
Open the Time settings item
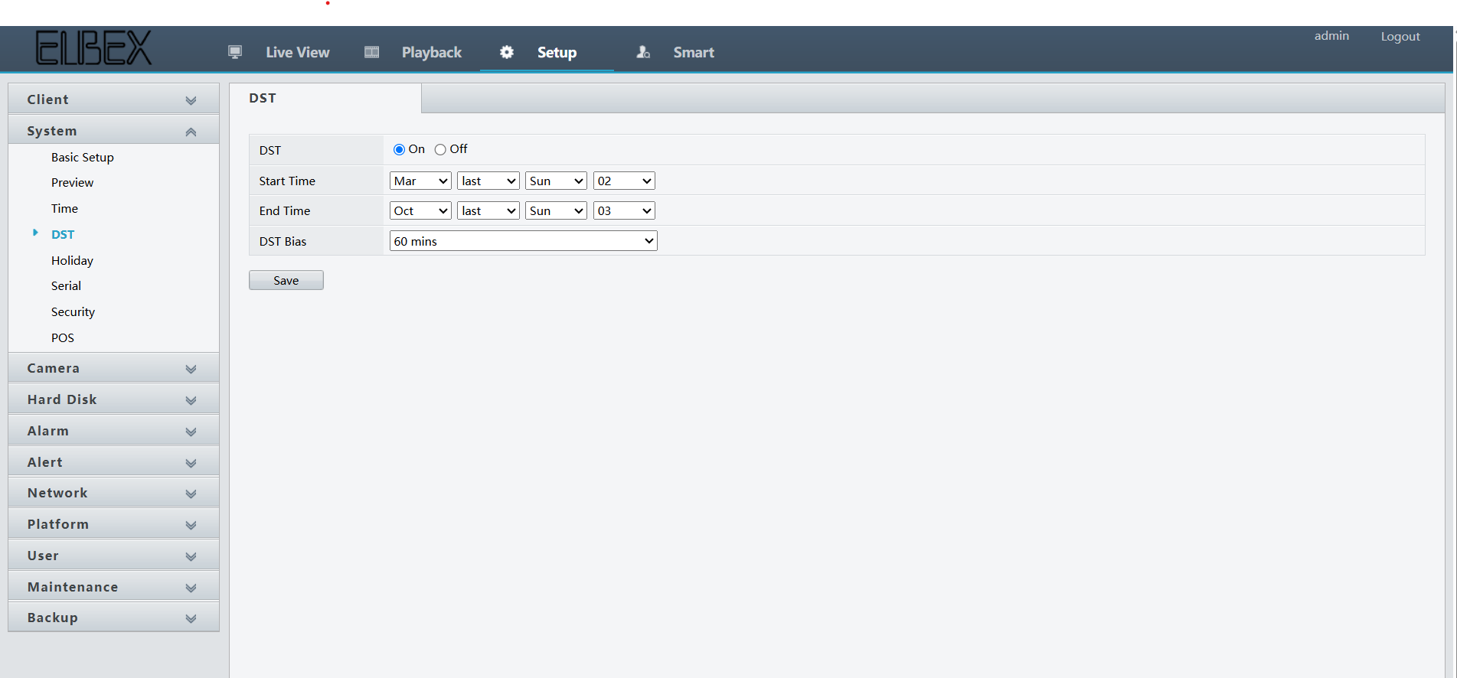64,208
